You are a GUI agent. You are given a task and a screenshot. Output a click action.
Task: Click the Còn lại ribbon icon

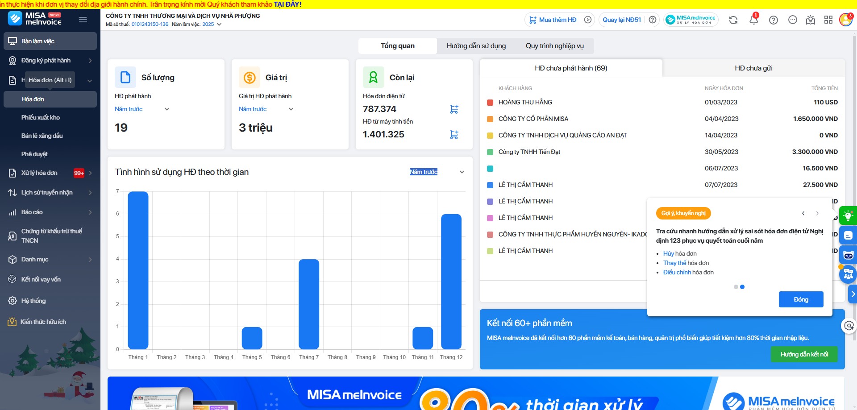coord(374,77)
